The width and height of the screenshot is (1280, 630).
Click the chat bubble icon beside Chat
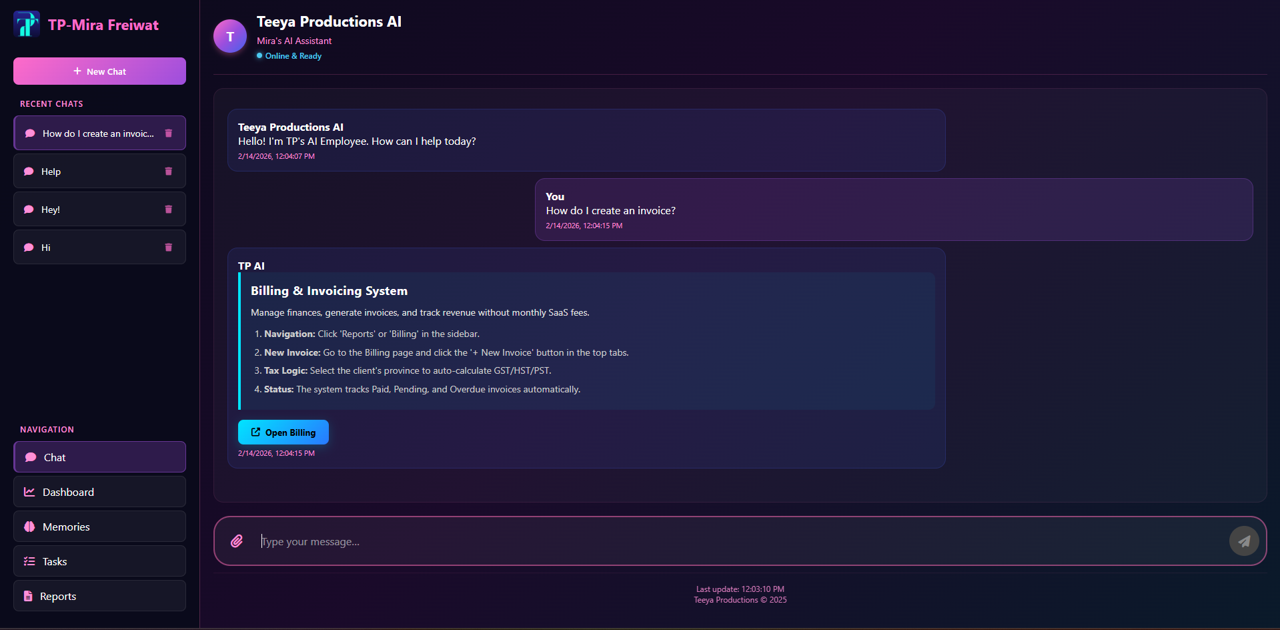pyautogui.click(x=30, y=456)
